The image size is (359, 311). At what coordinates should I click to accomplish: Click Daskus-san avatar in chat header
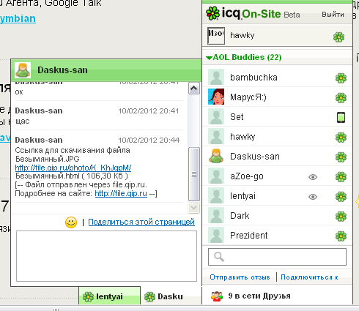pos(23,70)
